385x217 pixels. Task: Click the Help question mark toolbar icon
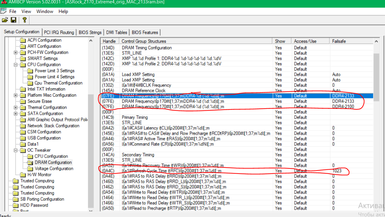(x=24, y=20)
